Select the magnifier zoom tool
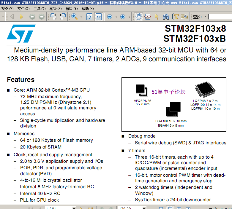The image size is (232, 209). [x=75, y=17]
